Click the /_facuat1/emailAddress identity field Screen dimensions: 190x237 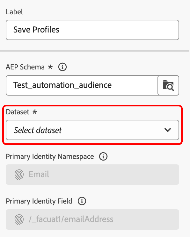[x=92, y=219]
